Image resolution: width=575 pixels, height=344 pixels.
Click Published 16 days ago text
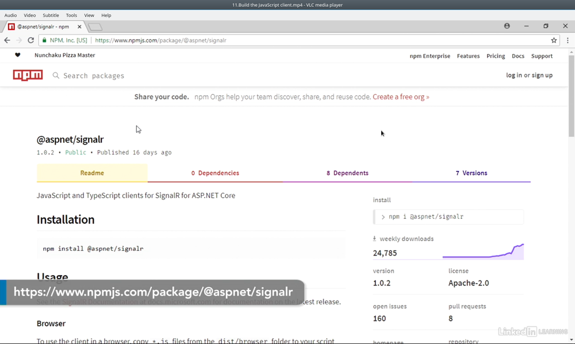tap(134, 152)
